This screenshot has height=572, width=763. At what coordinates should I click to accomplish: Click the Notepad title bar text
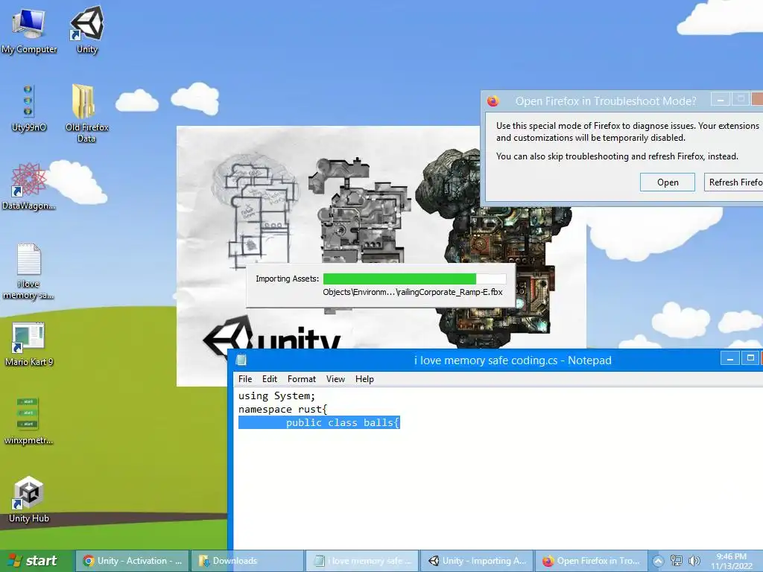(513, 360)
